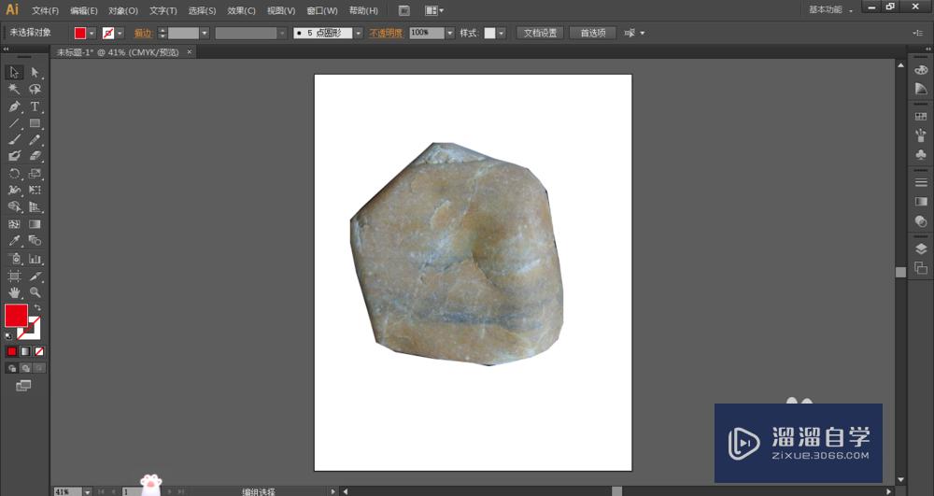This screenshot has height=496, width=934.
Task: Open the 5 点圆形 brush dropdown
Action: 358,33
